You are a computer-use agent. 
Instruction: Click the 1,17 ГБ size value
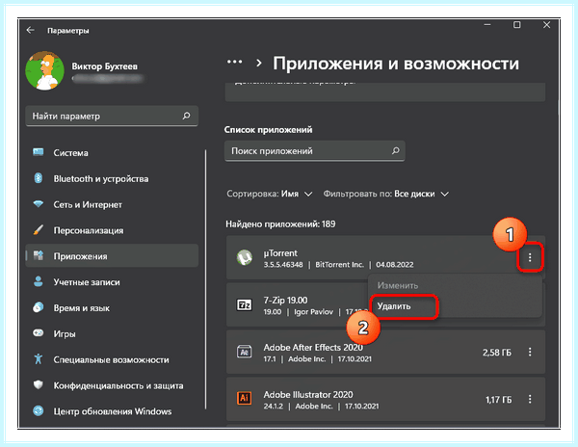coord(498,400)
